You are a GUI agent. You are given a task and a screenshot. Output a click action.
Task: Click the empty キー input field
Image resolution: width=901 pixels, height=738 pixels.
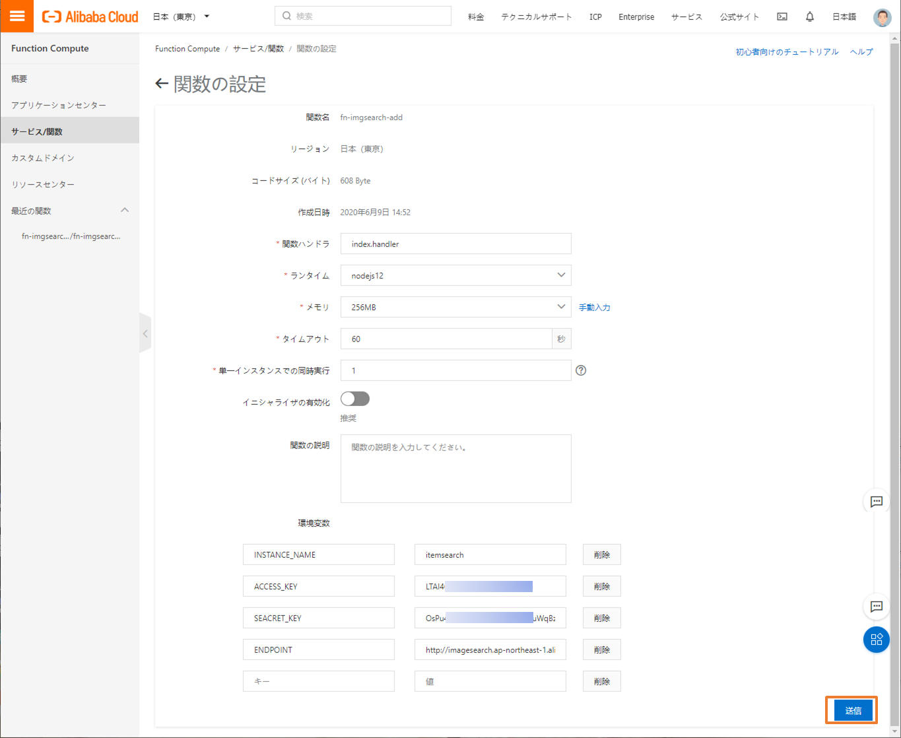coord(319,681)
